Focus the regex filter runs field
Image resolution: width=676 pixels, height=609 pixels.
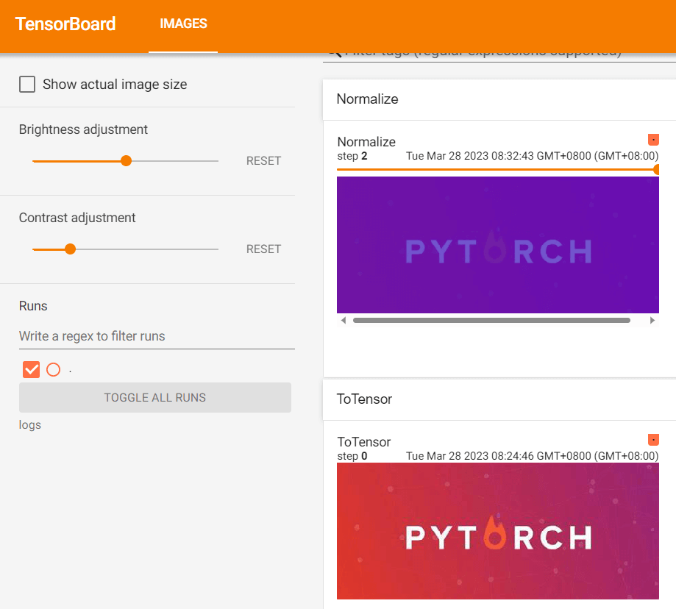point(157,336)
